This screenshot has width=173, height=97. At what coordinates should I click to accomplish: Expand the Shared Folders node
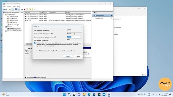click(x=6, y=21)
